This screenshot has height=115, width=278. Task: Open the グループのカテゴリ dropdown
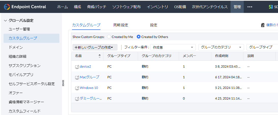click(221, 47)
